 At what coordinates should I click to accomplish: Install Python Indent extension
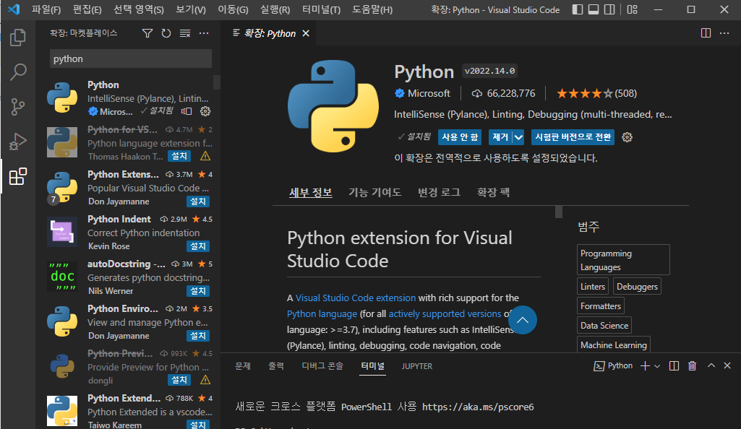tap(197, 246)
